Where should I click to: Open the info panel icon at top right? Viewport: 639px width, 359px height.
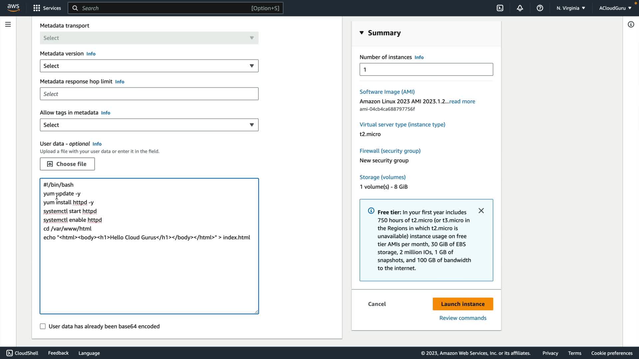coord(631,24)
